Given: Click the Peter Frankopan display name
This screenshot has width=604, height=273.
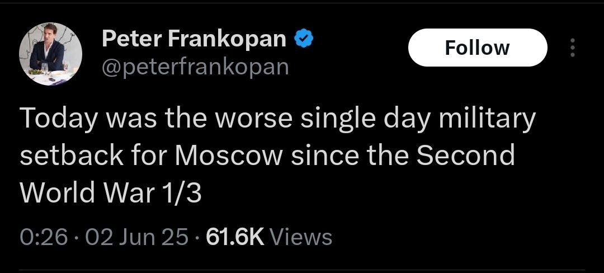Looking at the screenshot, I should coord(194,39).
